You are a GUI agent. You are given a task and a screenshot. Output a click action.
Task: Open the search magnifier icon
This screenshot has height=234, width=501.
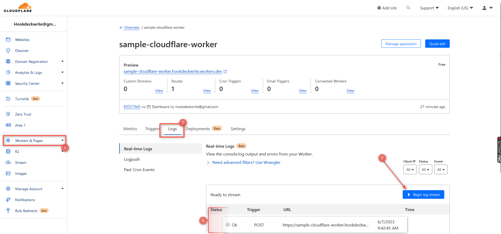(408, 8)
